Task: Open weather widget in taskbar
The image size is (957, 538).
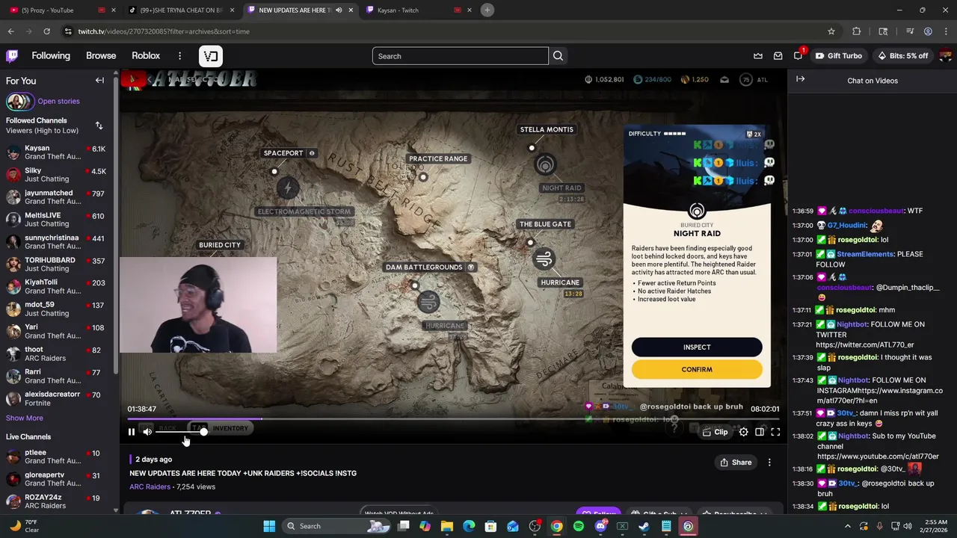Action: [x=24, y=526]
